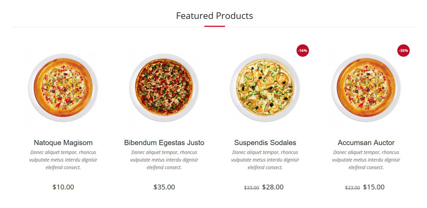Click the Featured Products heading

214,16
